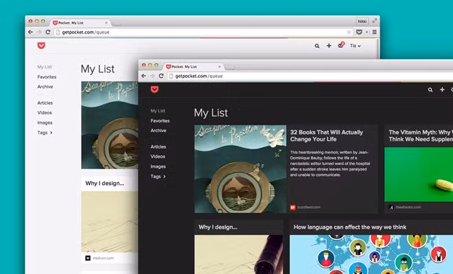The image size is (453, 274).
Task: Select Favorites in the dark sidebar
Action: pyautogui.click(x=160, y=121)
